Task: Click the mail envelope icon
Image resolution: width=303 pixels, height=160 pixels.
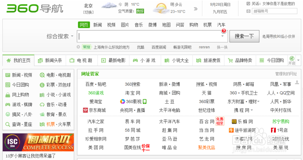Action: pos(248,11)
